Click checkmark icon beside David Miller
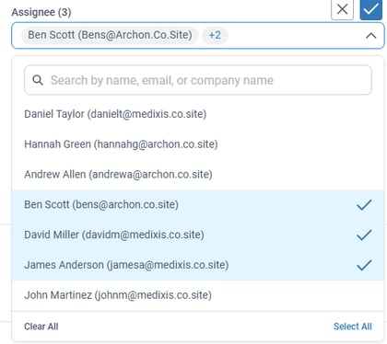This screenshot has height=344, width=387. tap(364, 235)
